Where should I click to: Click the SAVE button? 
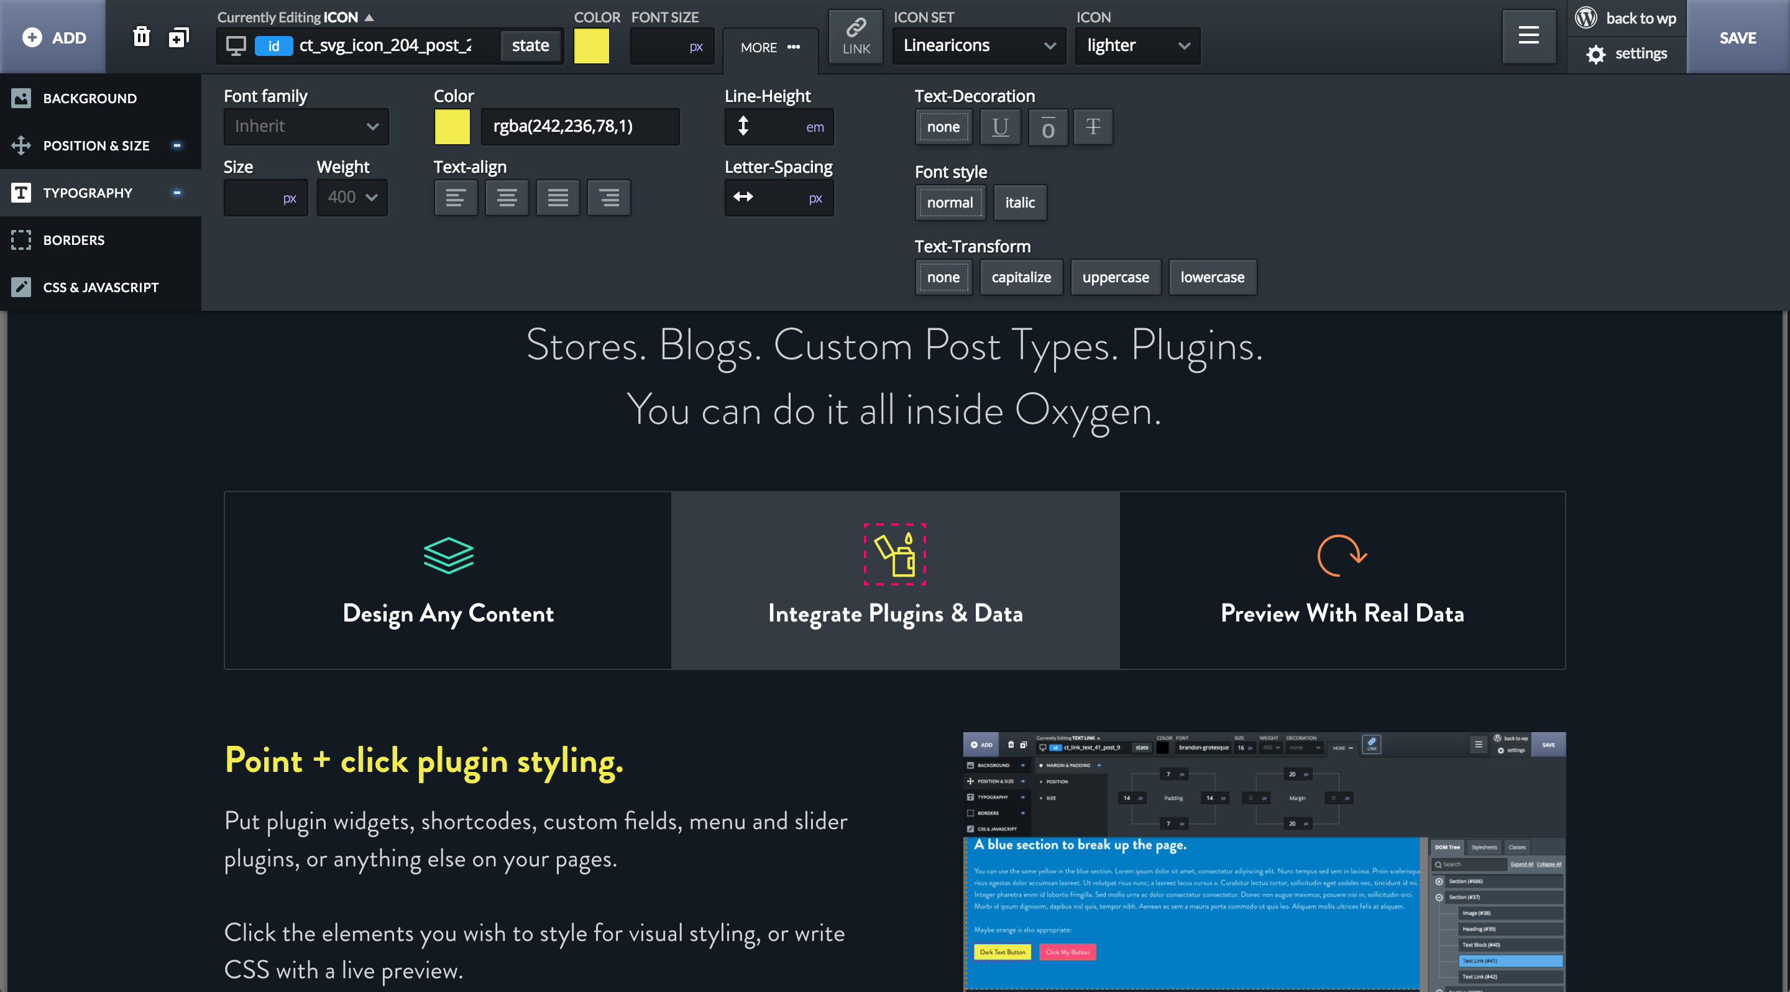click(1737, 37)
